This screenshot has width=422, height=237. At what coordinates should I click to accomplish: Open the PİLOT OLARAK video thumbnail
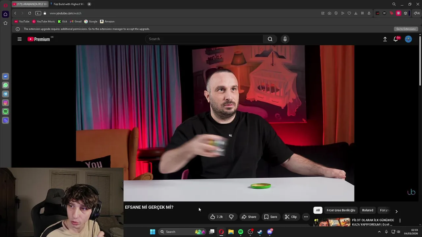point(332,223)
